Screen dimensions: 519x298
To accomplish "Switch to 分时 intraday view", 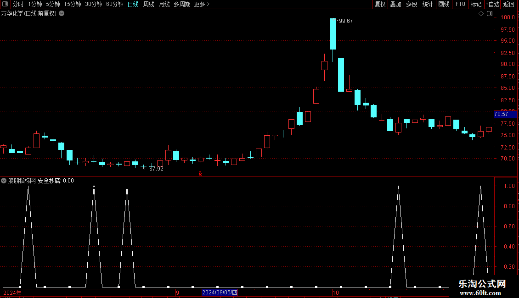I will [x=18, y=4].
